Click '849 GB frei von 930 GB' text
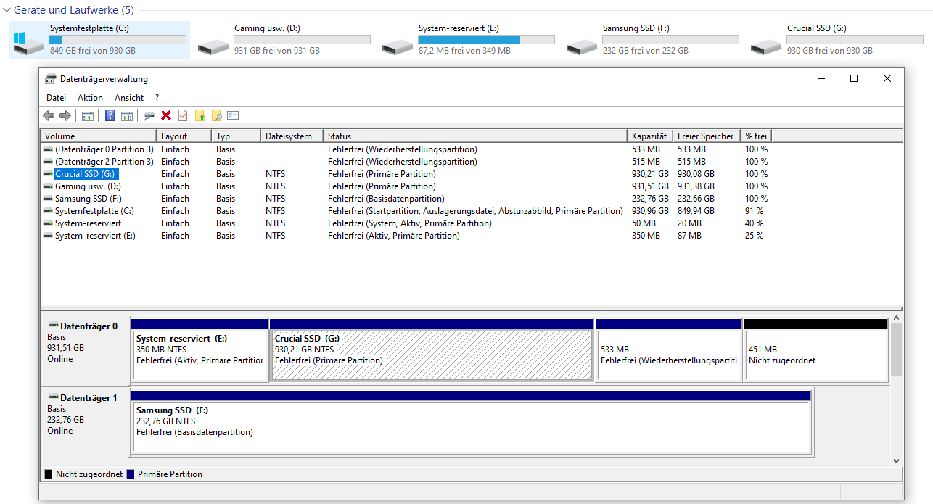 (93, 51)
